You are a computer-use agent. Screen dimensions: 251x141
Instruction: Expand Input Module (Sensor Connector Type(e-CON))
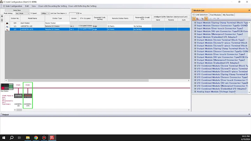point(195,25)
